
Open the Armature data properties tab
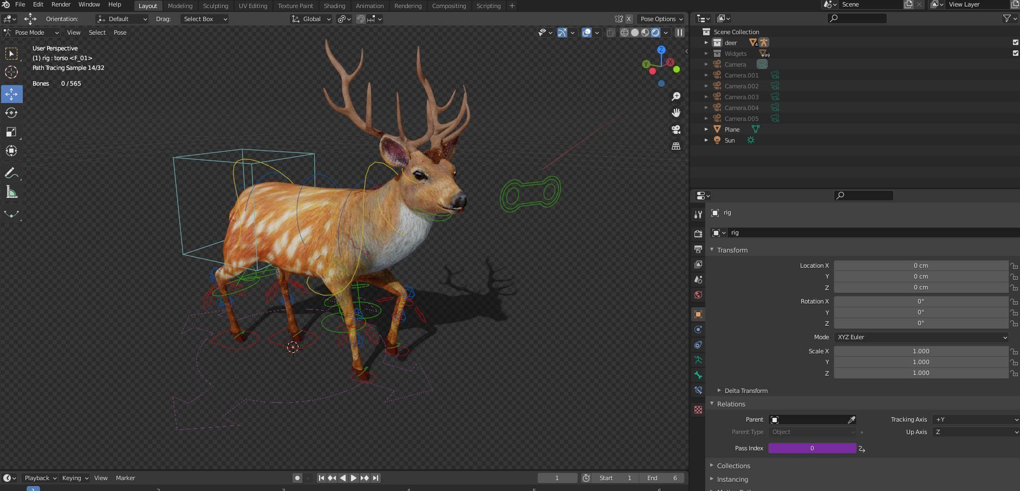click(698, 360)
